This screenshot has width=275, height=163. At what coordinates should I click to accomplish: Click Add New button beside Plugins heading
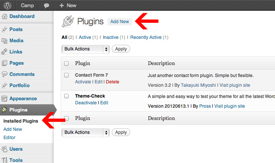pos(119,22)
